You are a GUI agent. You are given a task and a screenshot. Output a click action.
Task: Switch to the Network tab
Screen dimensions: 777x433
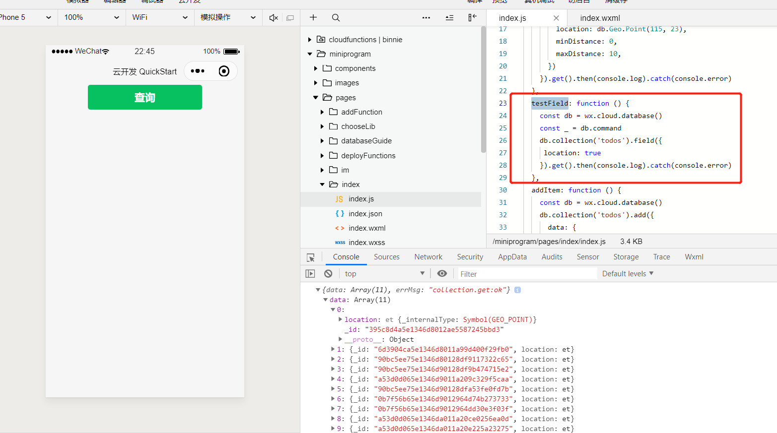point(428,257)
